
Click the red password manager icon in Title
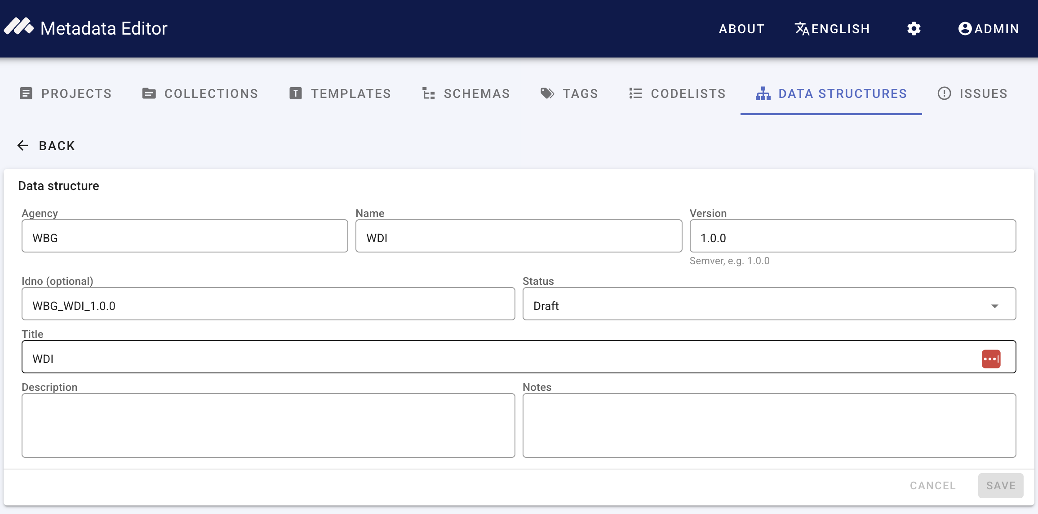coord(991,359)
